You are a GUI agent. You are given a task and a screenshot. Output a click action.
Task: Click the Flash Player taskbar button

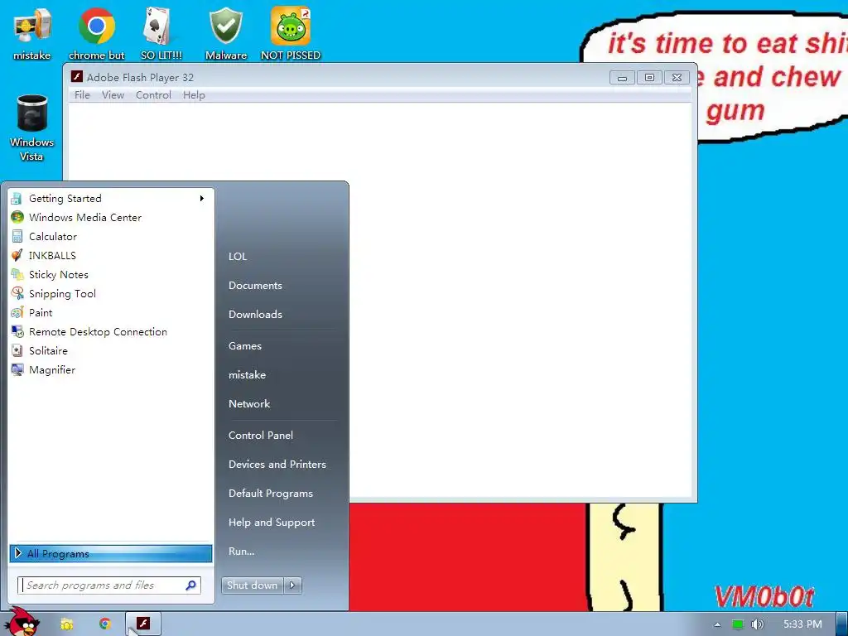142,624
